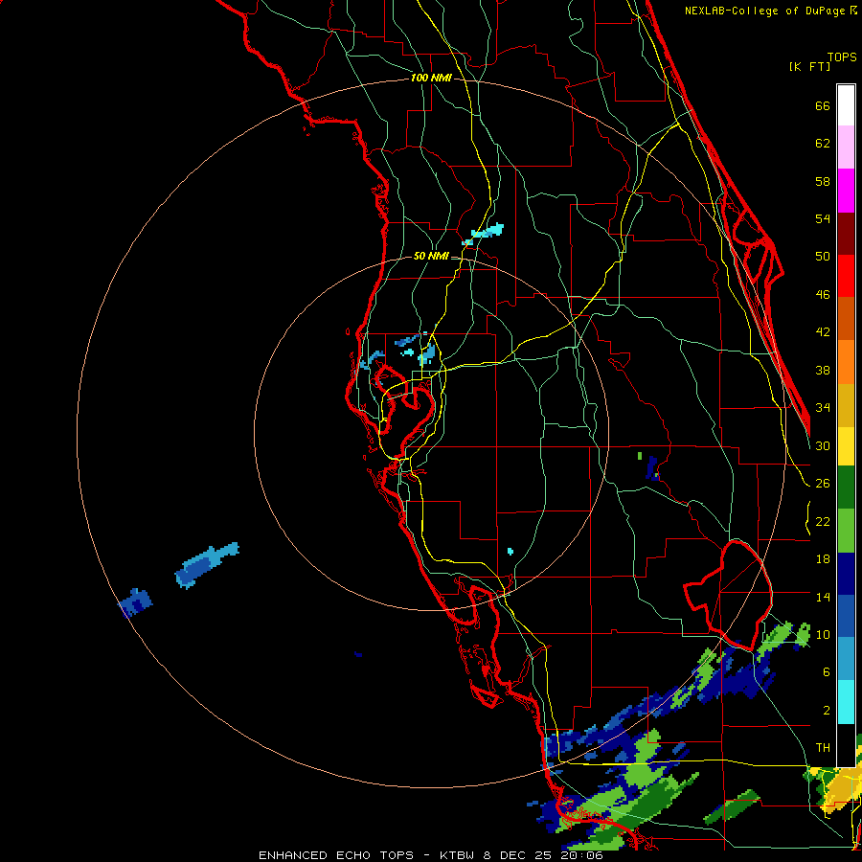Click the legend value "18"
862x862 pixels.
tap(823, 559)
